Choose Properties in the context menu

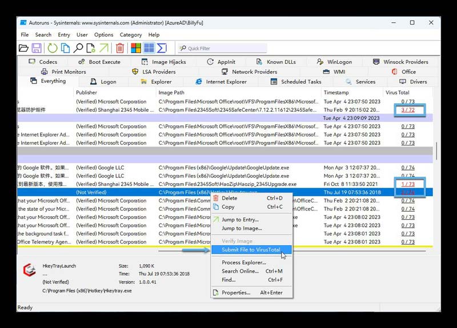[251, 293]
